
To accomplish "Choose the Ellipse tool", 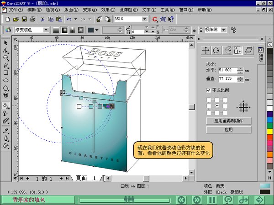I will click(x=6, y=80).
